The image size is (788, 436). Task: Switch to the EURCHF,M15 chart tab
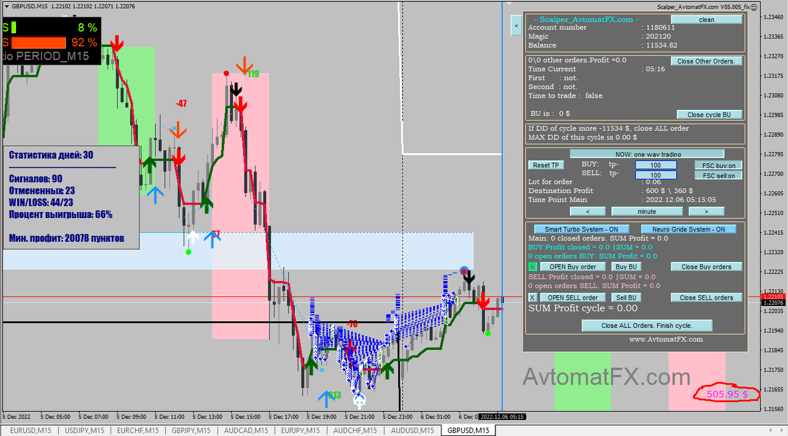[137, 431]
